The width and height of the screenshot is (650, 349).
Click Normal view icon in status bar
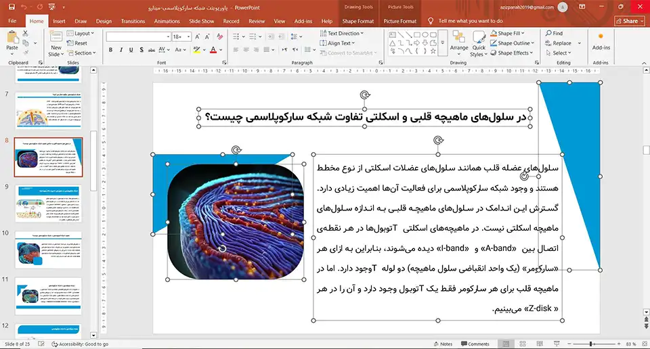tap(506, 344)
